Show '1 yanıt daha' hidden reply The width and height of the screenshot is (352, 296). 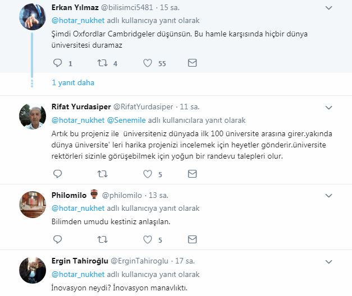tap(73, 82)
